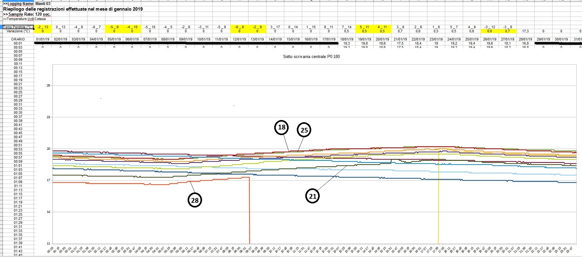Image resolution: width=582 pixels, height=257 pixels.
Task: Click the '17,3' variation value cell
Action: click(526, 31)
